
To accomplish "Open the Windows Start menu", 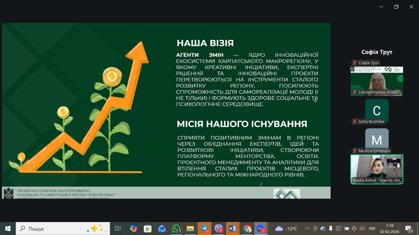I will (x=8, y=229).
